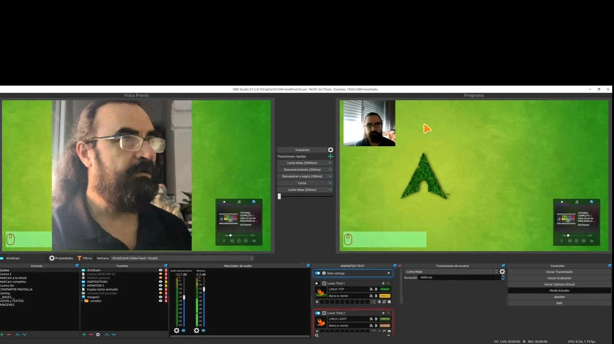Screen dimensions: 614x344
Task: Click Iniciar Grabación button
Action: tap(559, 278)
